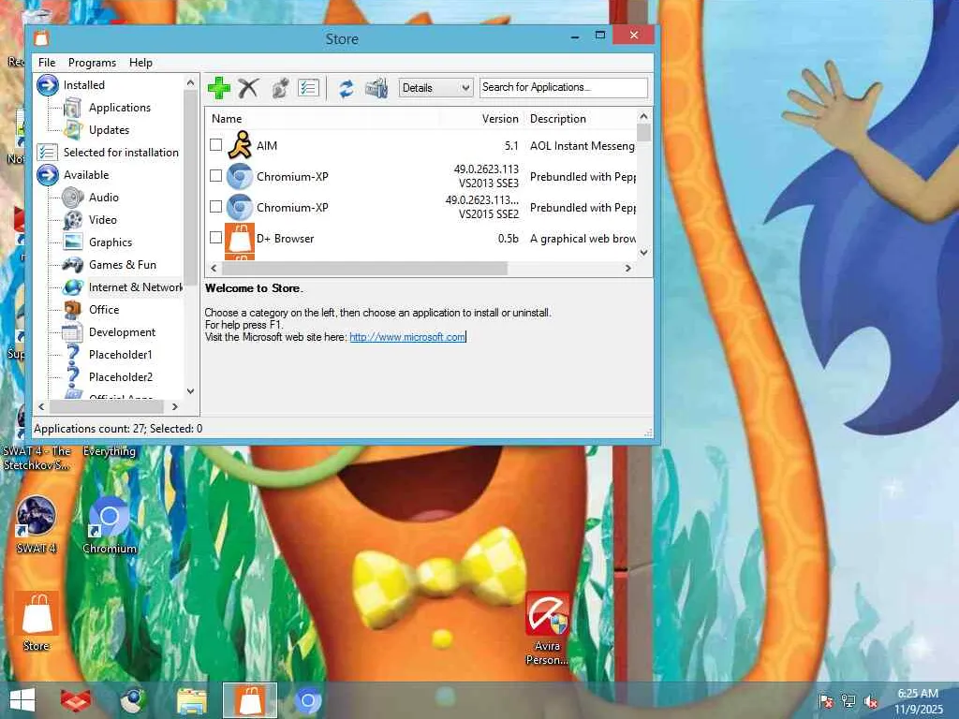Viewport: 959px width, 719px height.
Task: Click the D+ Browser orange bag icon
Action: (x=240, y=239)
